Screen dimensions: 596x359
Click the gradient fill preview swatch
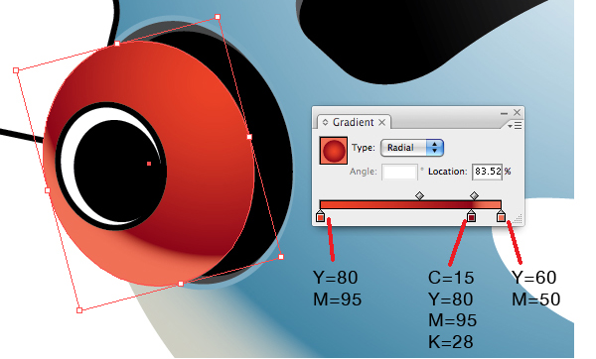pos(334,151)
